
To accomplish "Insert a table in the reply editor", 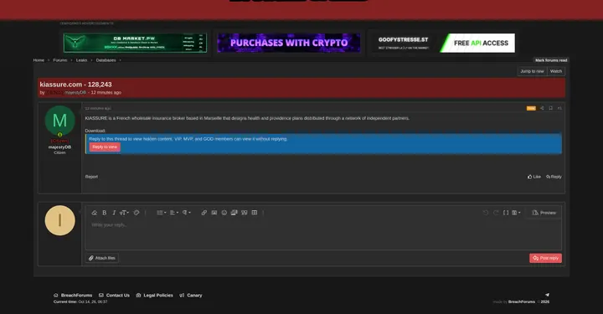I will coord(255,213).
